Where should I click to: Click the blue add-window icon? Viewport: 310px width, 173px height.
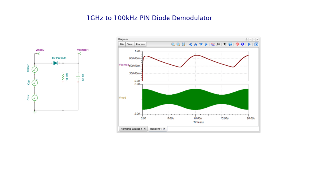click(256, 44)
